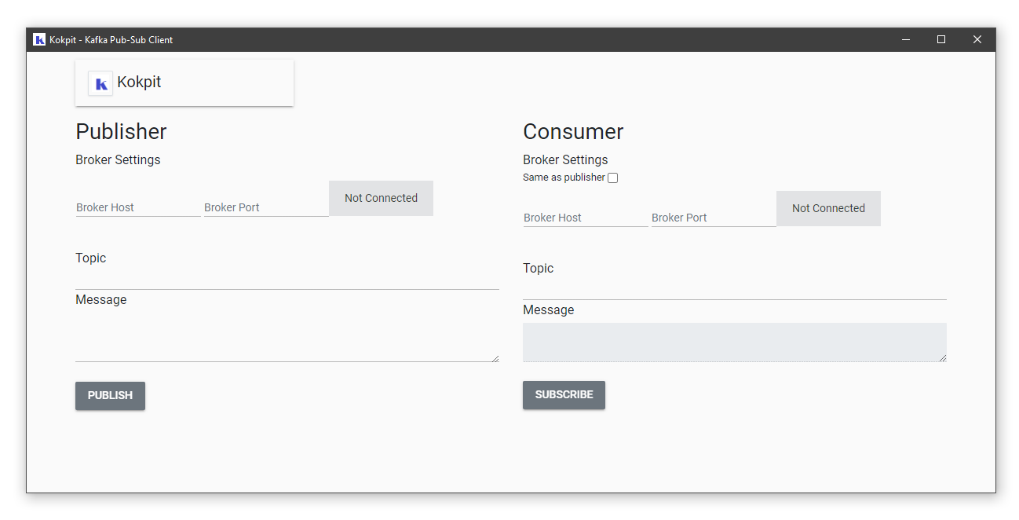The height and width of the screenshot is (520, 1019).
Task: Click the Publisher Message resize handle
Action: (495, 358)
